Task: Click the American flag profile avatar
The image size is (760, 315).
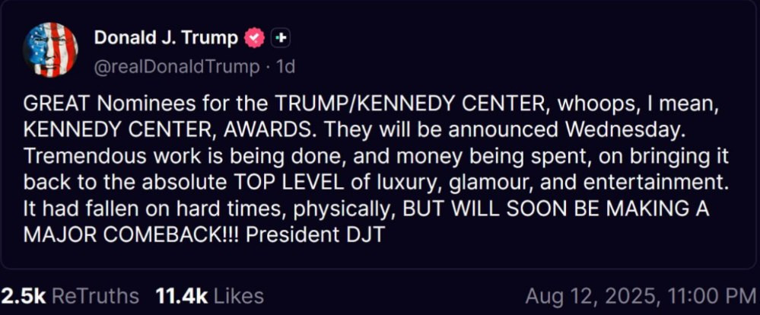Action: [x=51, y=50]
